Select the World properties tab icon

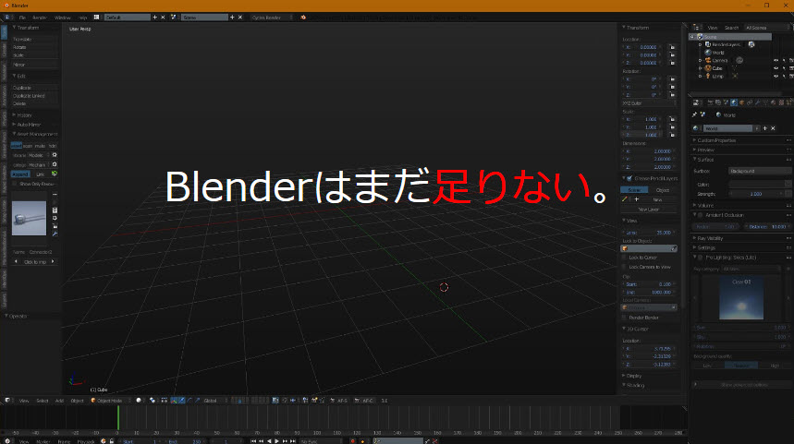point(734,102)
